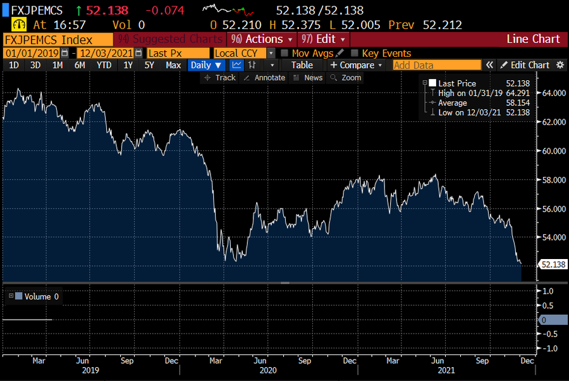The width and height of the screenshot is (569, 381).
Task: Click the double left chevron collapse icon
Action: (x=489, y=65)
